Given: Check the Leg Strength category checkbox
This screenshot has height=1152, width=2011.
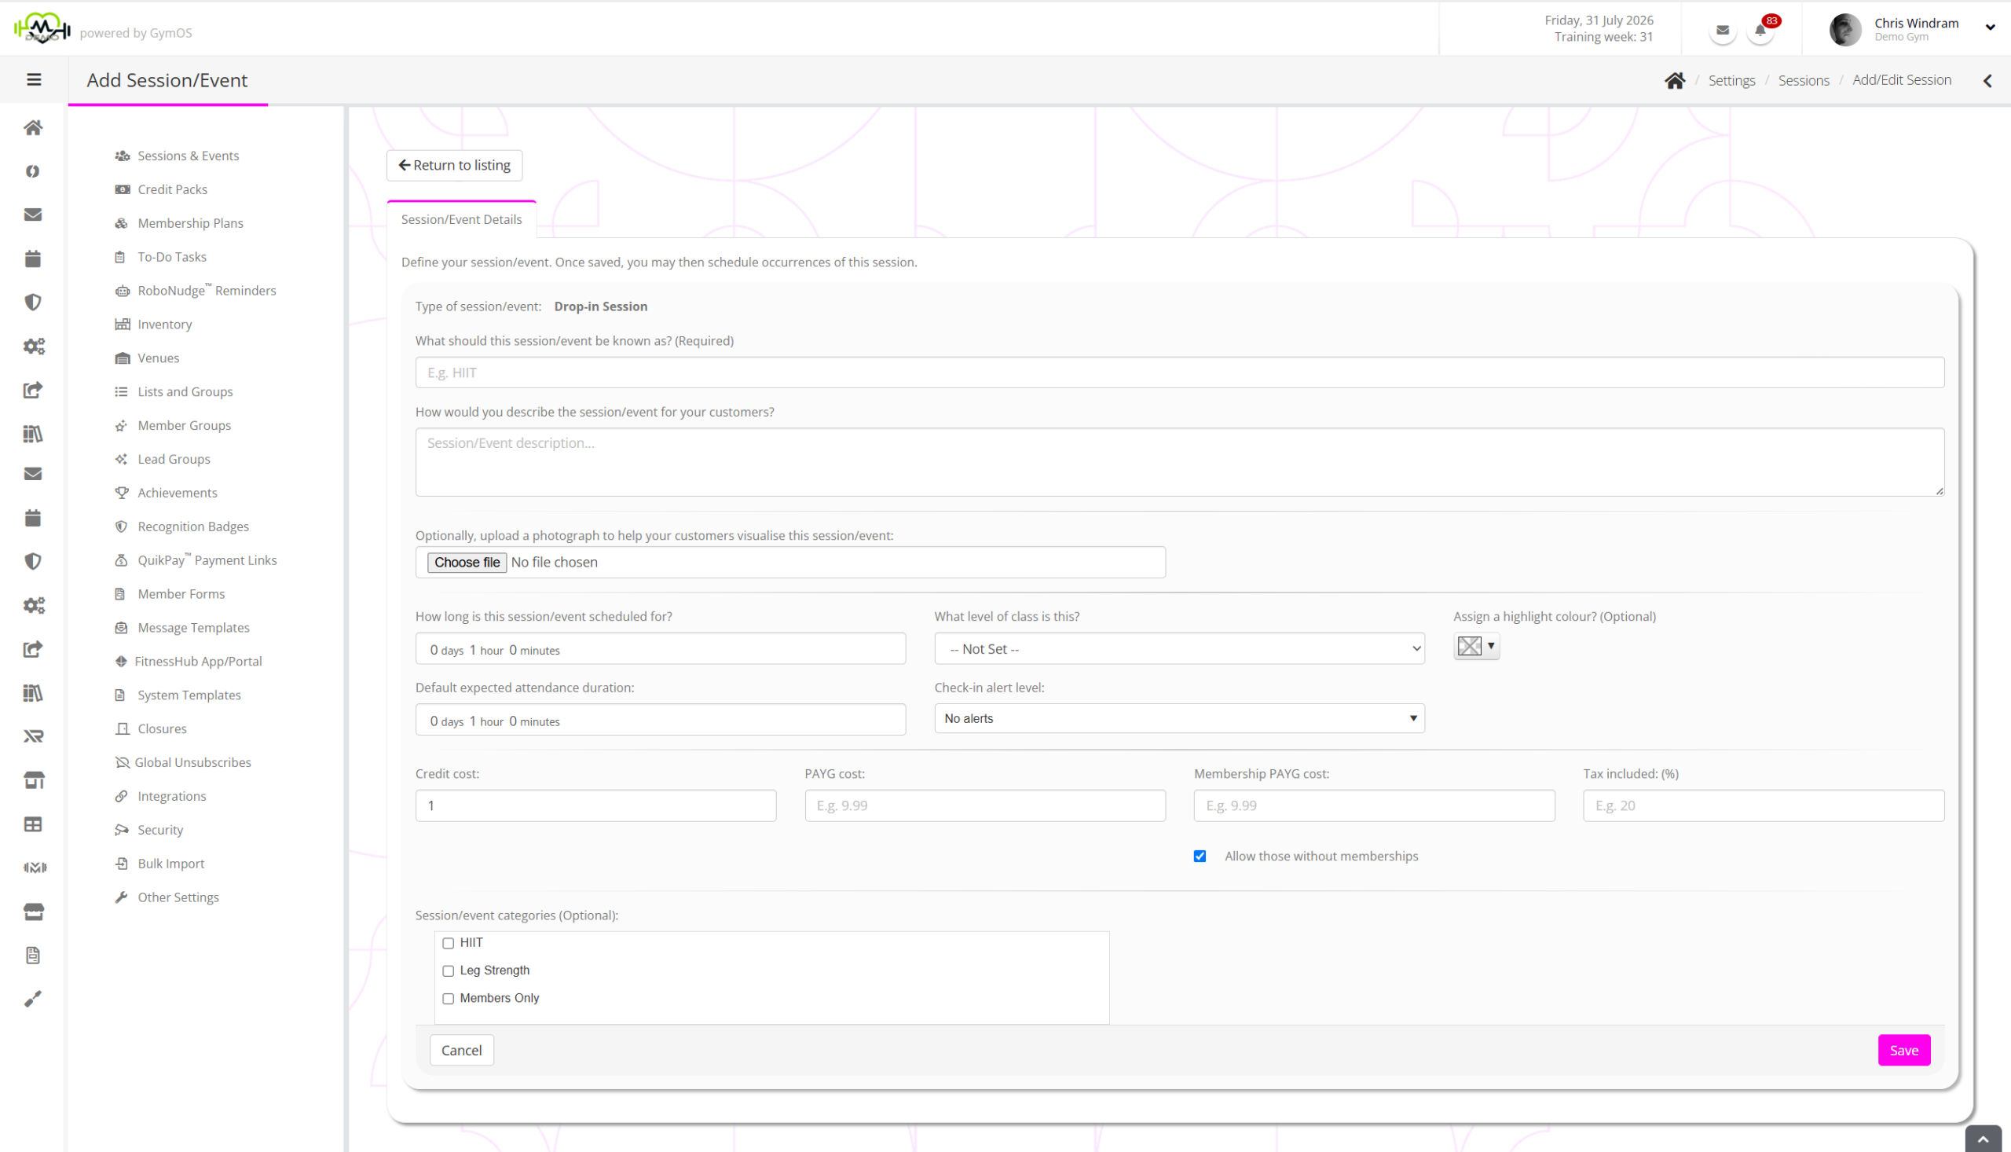Looking at the screenshot, I should tap(449, 970).
